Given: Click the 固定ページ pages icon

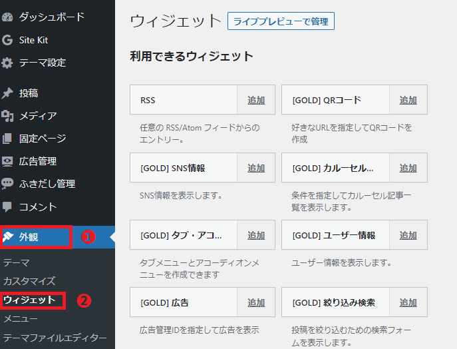Looking at the screenshot, I should click(x=7, y=139).
